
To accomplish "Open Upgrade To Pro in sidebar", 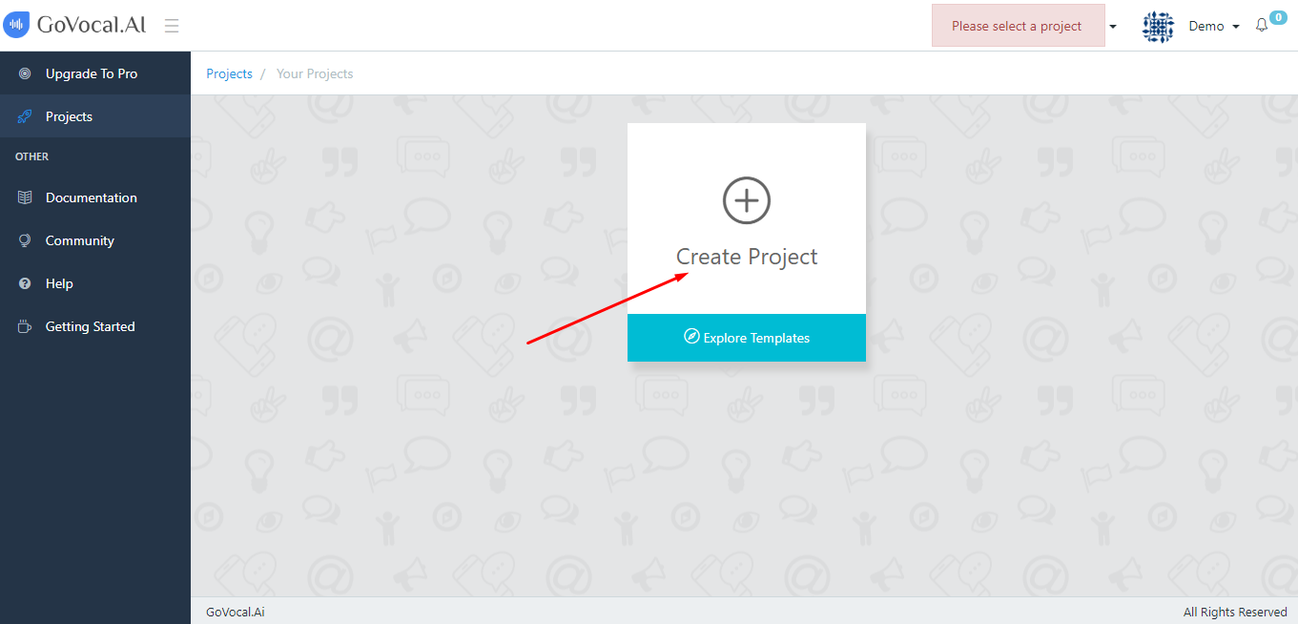I will 95,73.
